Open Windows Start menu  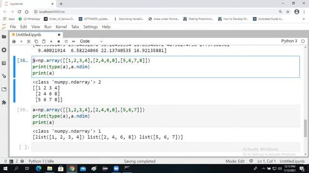point(5,169)
